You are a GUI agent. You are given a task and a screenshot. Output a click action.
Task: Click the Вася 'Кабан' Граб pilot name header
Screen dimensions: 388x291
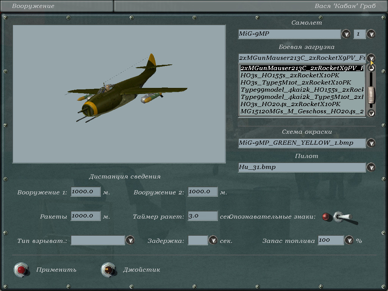click(345, 6)
